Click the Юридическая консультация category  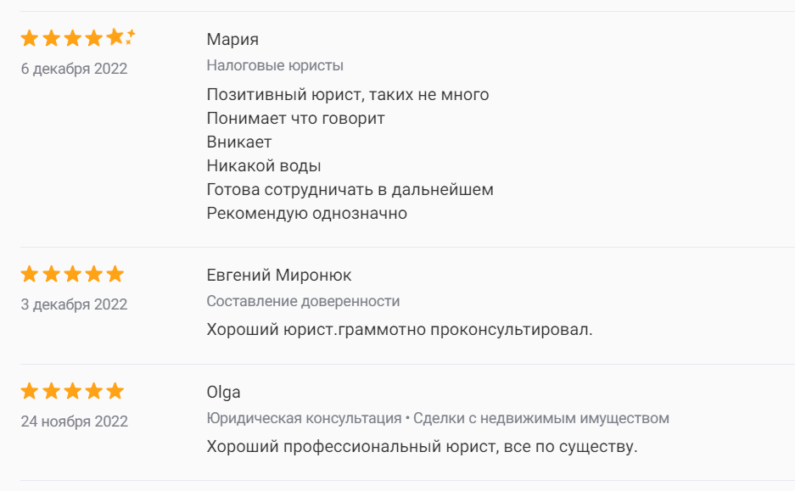[304, 418]
